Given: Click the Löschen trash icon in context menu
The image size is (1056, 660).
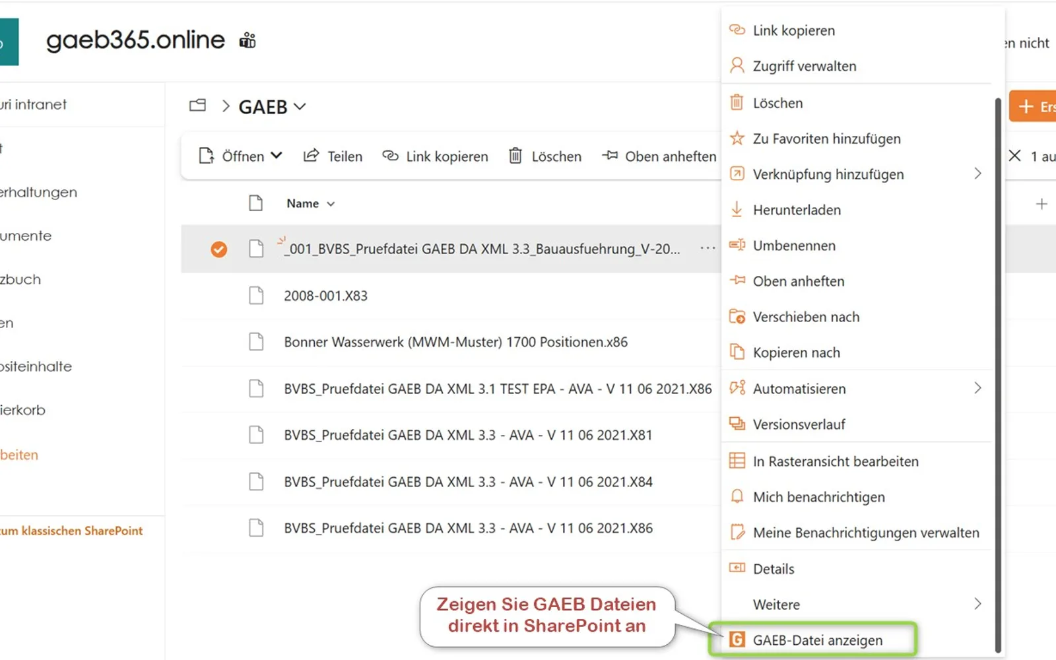Looking at the screenshot, I should [737, 103].
